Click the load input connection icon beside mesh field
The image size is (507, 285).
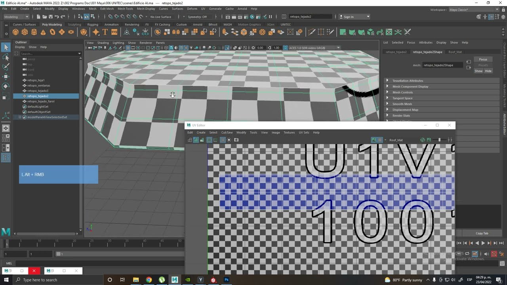[469, 62]
